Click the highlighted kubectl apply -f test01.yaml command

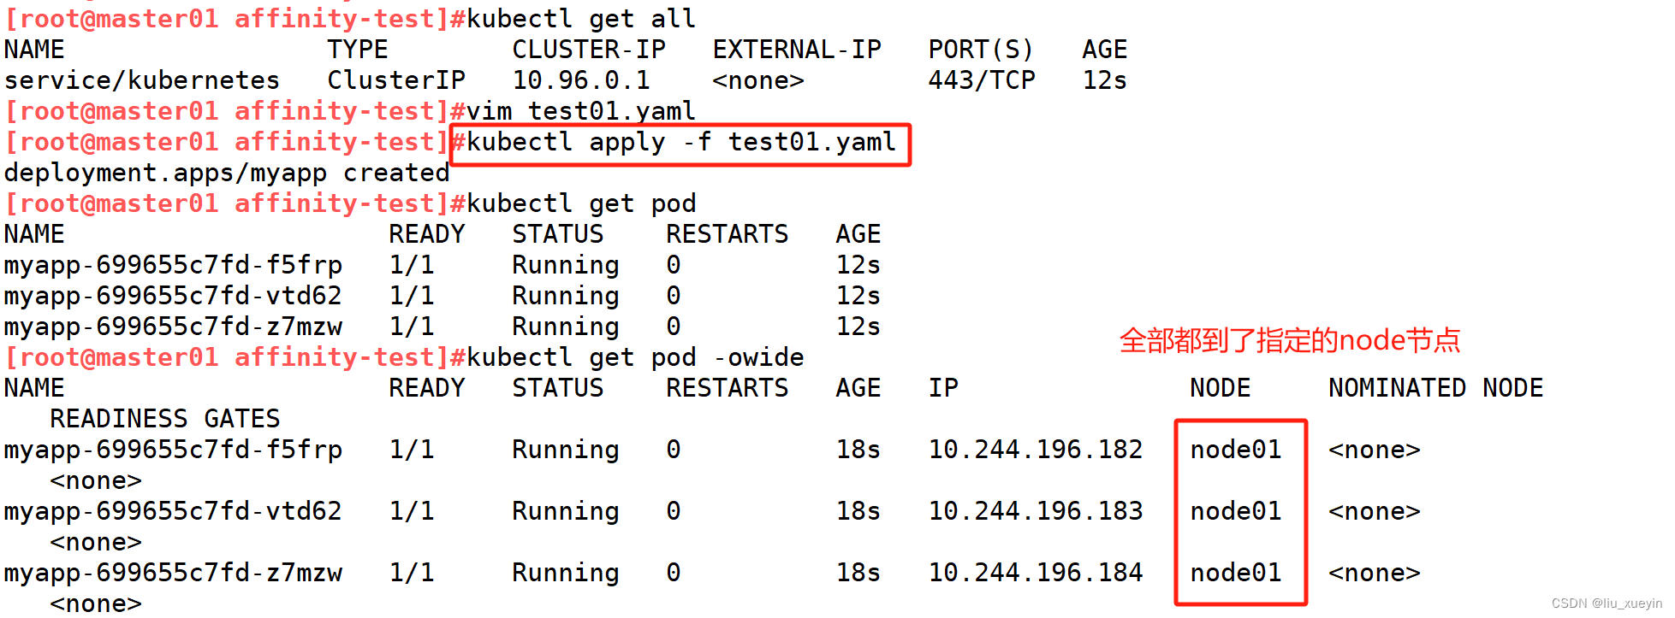point(680,142)
